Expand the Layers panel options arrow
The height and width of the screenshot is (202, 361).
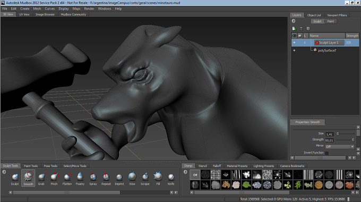pyautogui.click(x=294, y=21)
